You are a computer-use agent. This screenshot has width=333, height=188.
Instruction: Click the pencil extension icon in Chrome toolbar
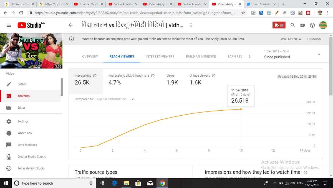[x=277, y=13]
